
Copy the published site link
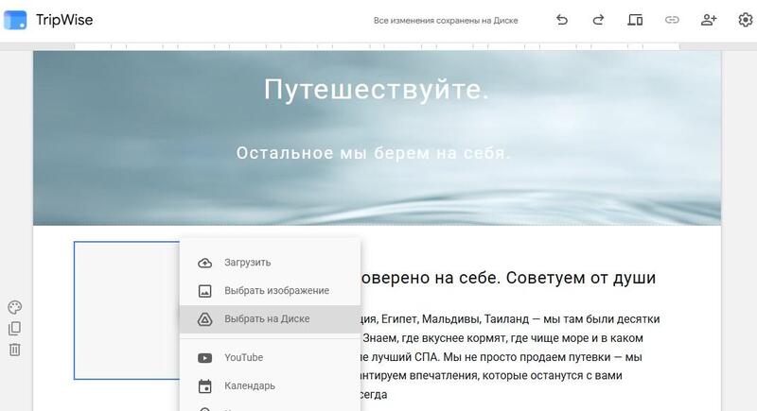(x=672, y=20)
